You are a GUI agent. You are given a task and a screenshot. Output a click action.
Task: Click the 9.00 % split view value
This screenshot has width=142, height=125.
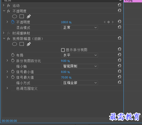(65, 61)
